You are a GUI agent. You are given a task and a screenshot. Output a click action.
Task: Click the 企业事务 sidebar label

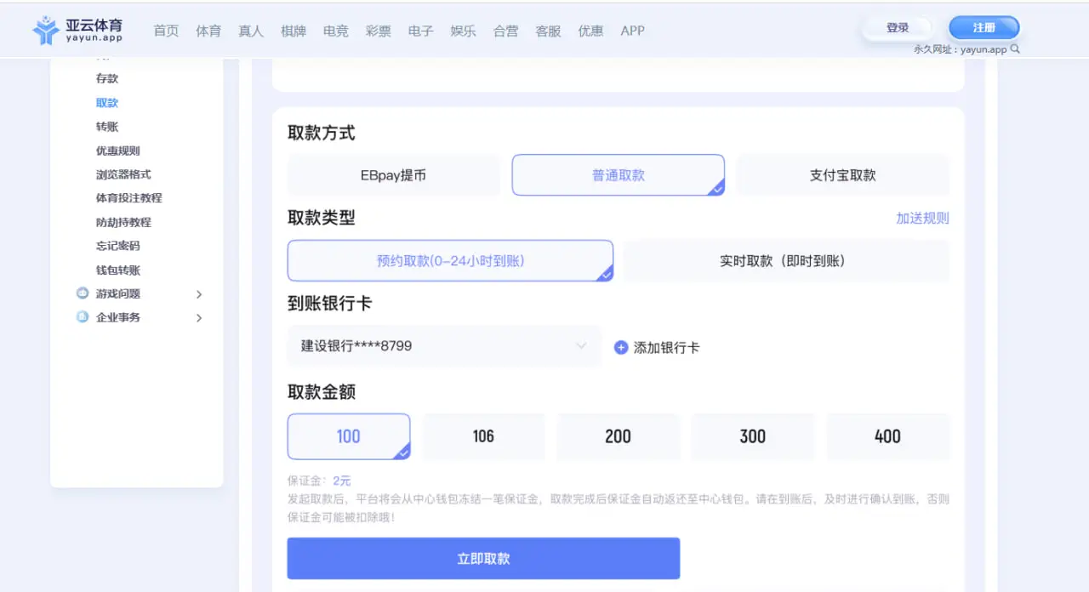118,317
